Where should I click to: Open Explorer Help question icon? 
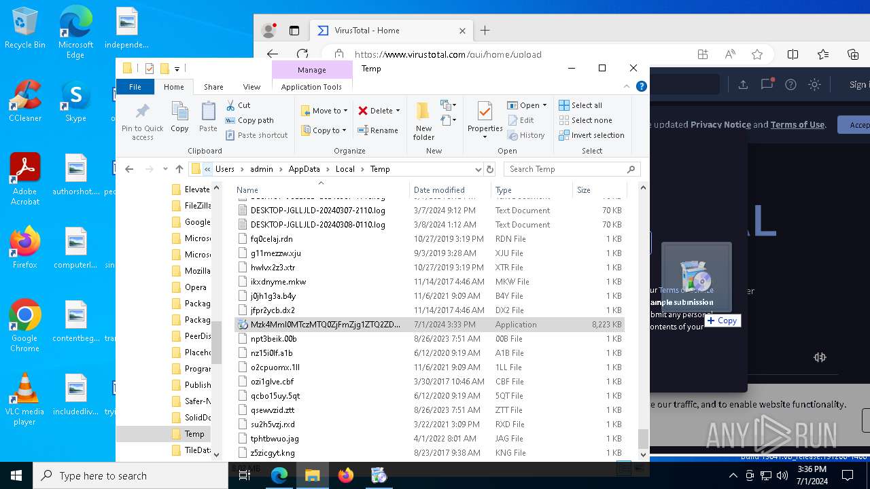pyautogui.click(x=641, y=86)
